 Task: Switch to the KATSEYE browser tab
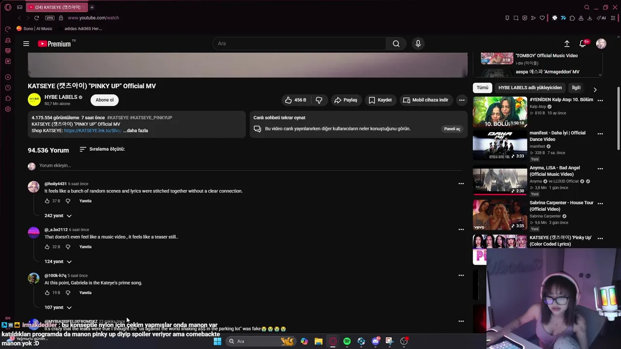point(56,7)
